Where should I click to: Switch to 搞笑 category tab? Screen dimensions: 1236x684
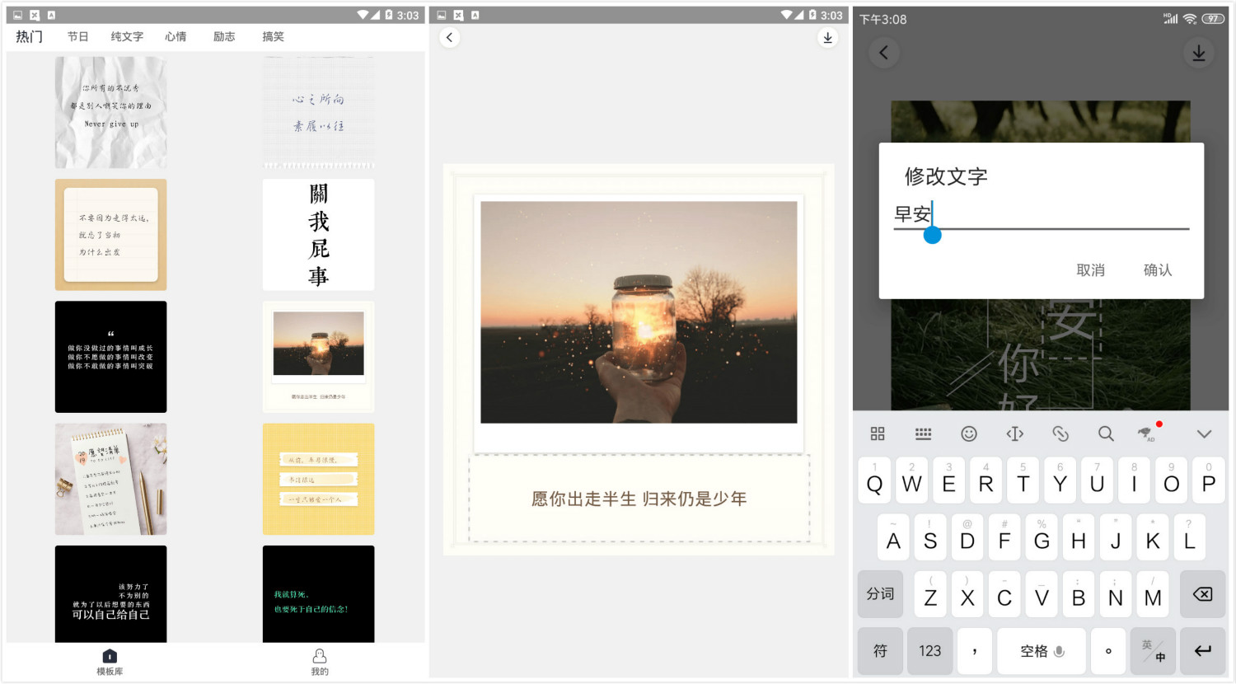pyautogui.click(x=273, y=37)
